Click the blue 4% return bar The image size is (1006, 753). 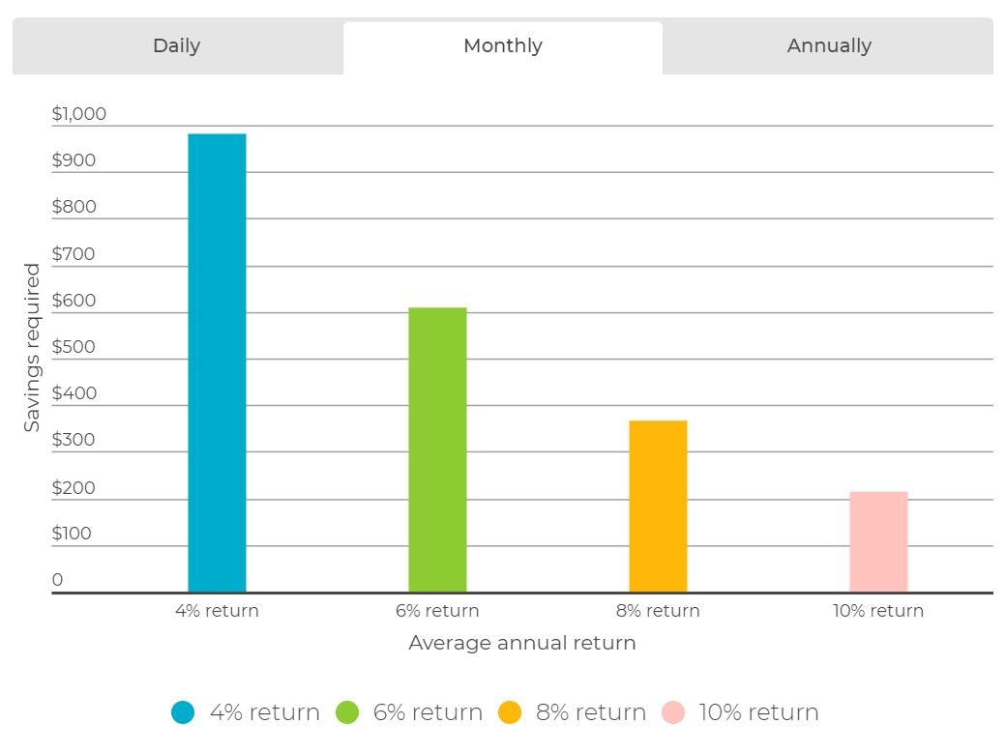(217, 363)
